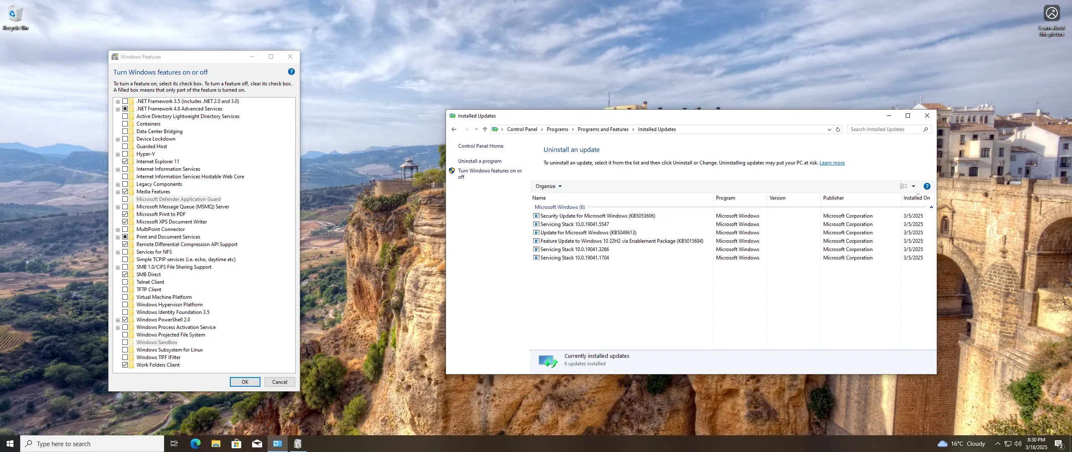Open the change view icon
The width and height of the screenshot is (1072, 452).
904,186
